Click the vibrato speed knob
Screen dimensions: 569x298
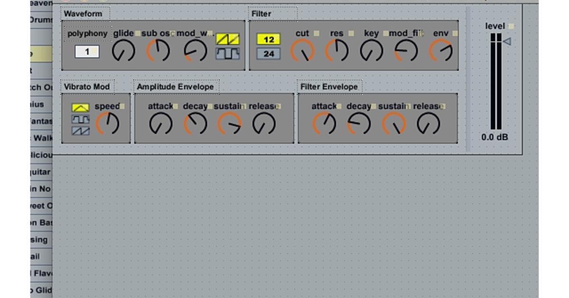coord(107,124)
